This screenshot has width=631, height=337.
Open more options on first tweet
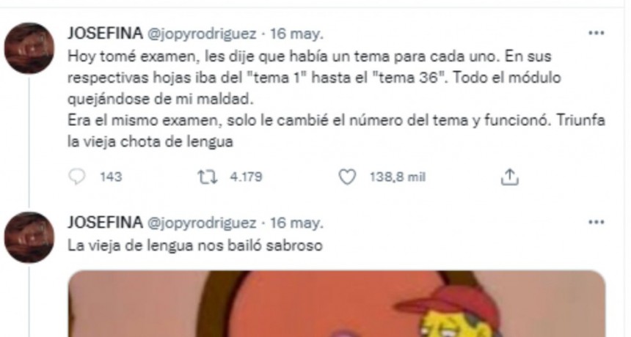[596, 34]
